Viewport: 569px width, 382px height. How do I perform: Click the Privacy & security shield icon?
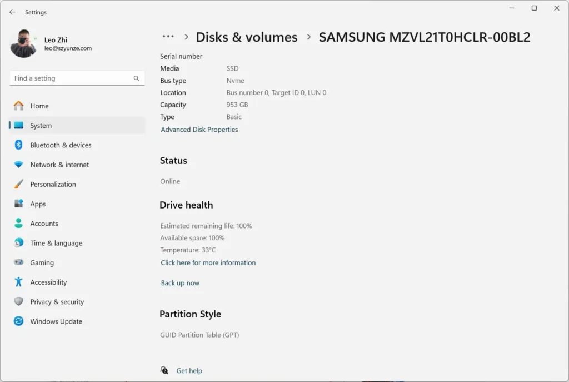[18, 301]
